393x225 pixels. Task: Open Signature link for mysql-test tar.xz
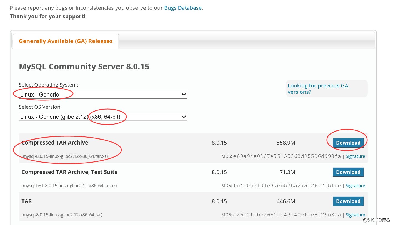[355, 186]
